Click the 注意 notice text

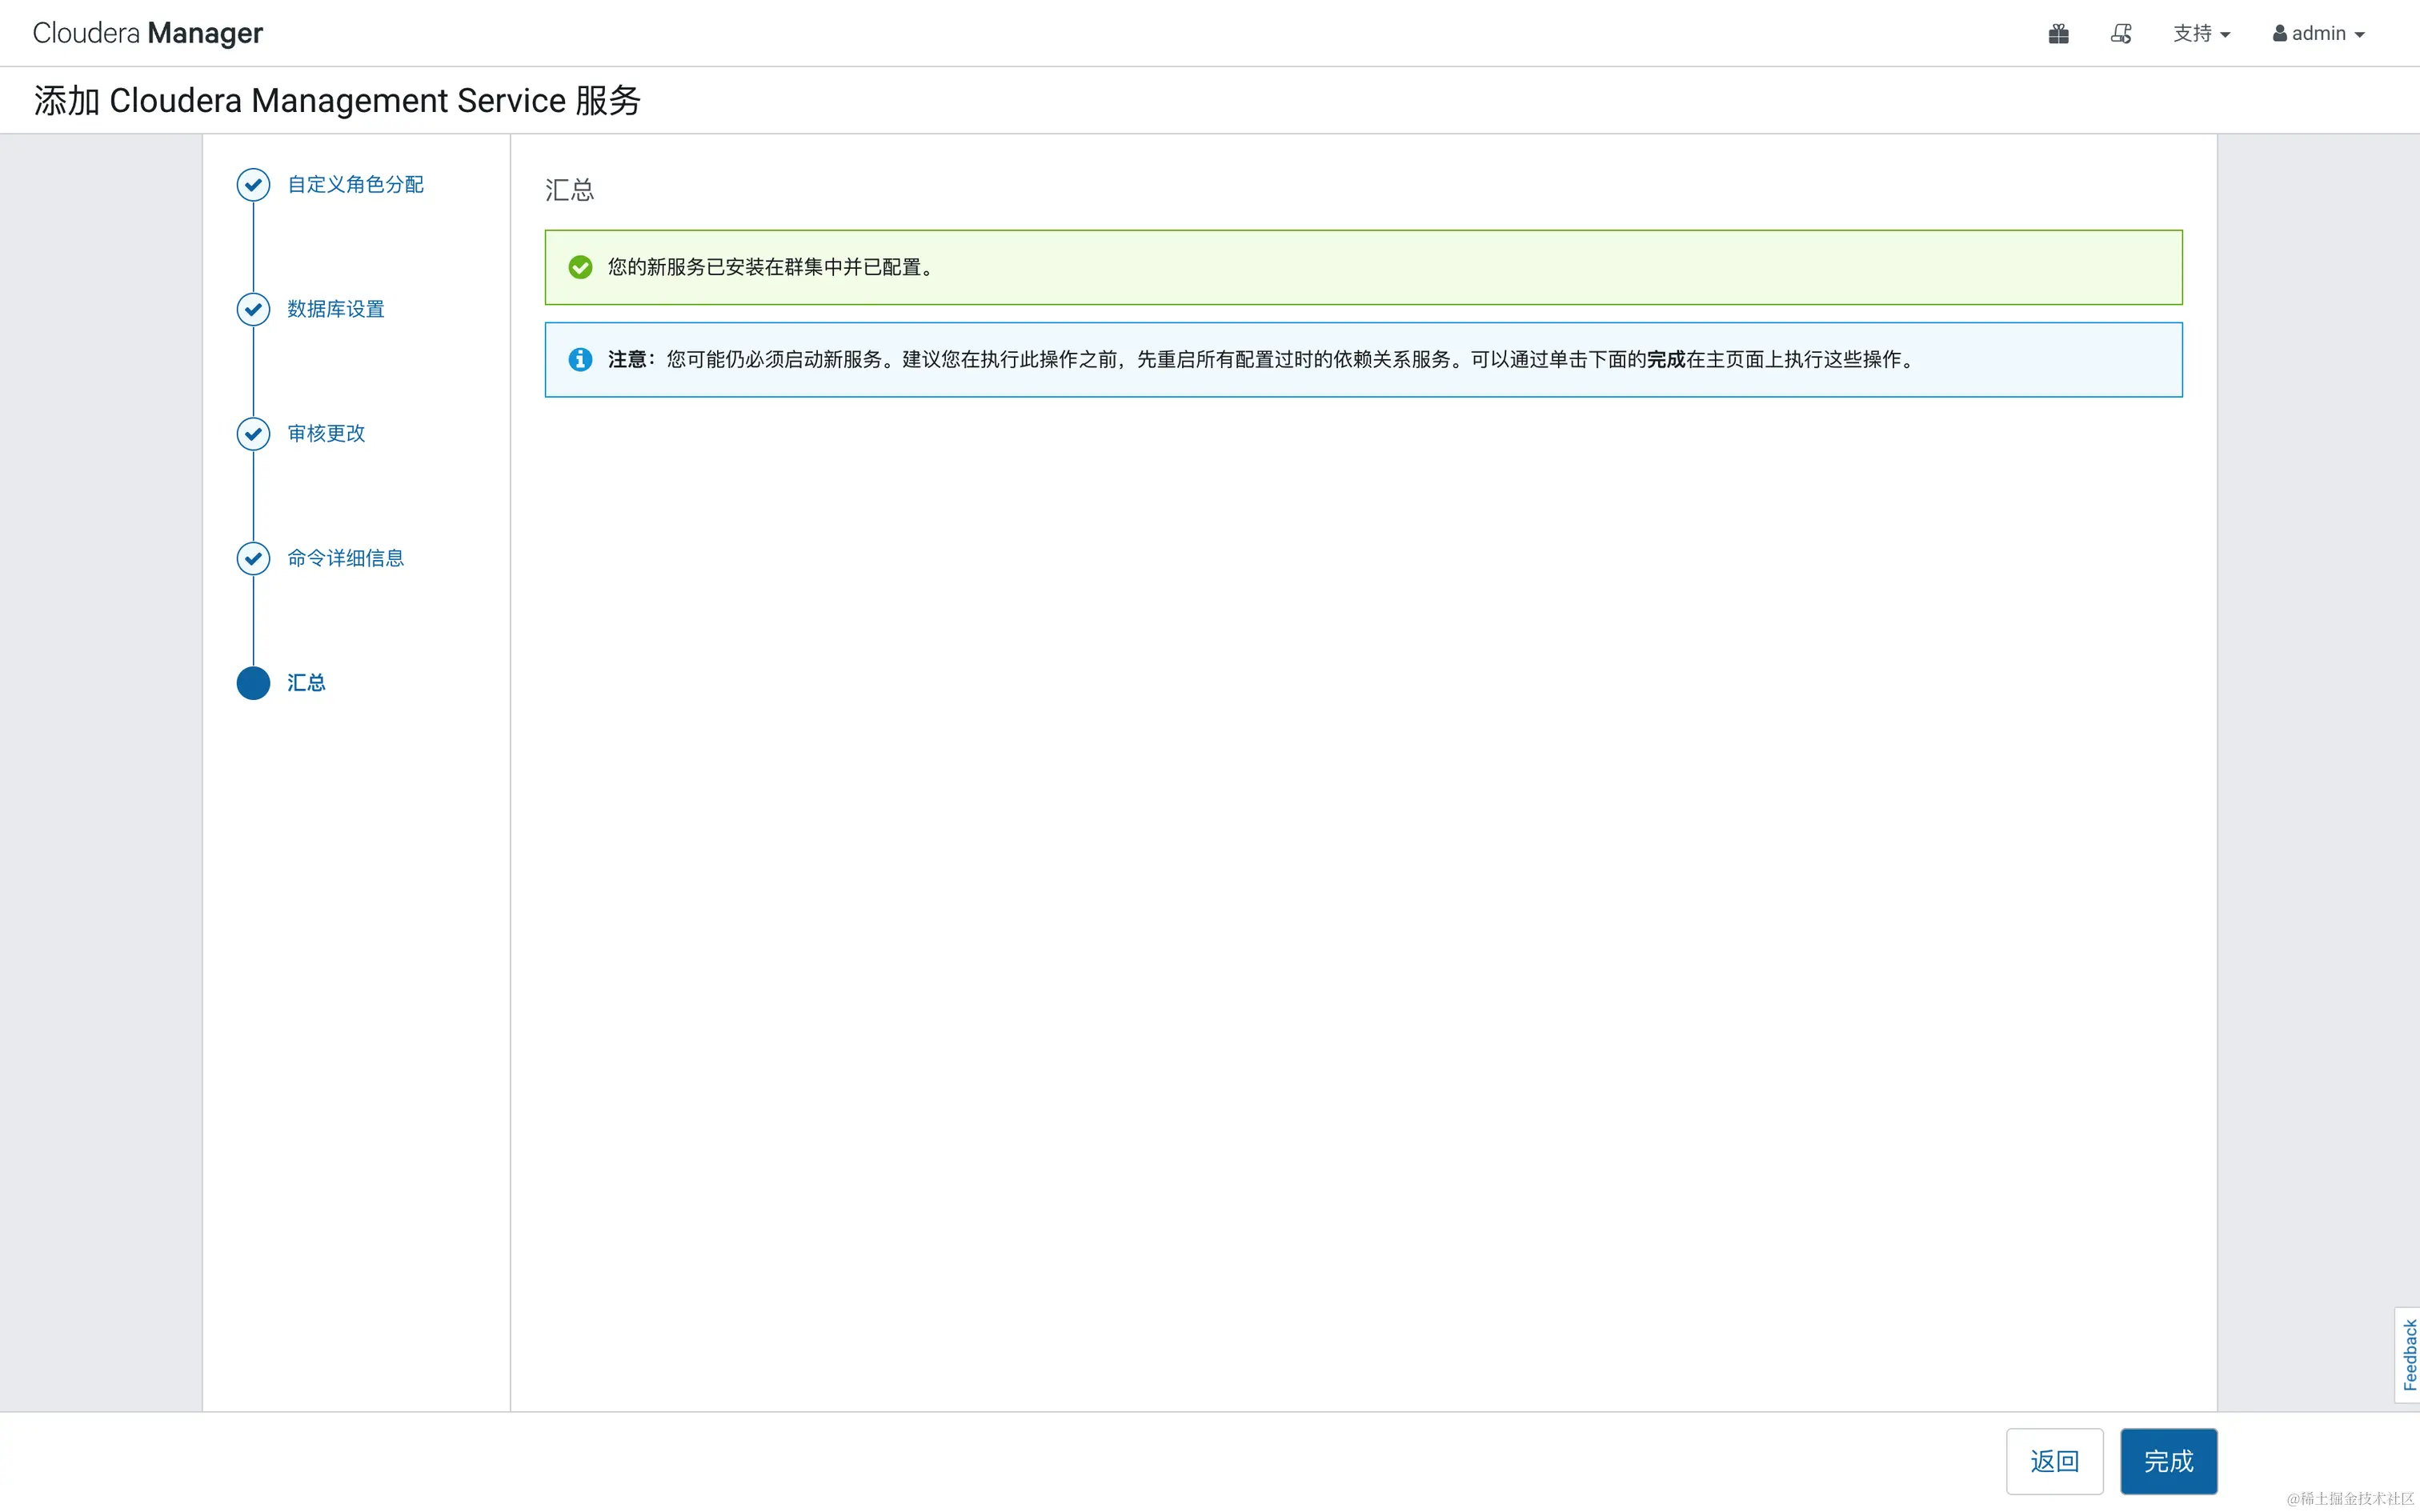pos(1262,360)
